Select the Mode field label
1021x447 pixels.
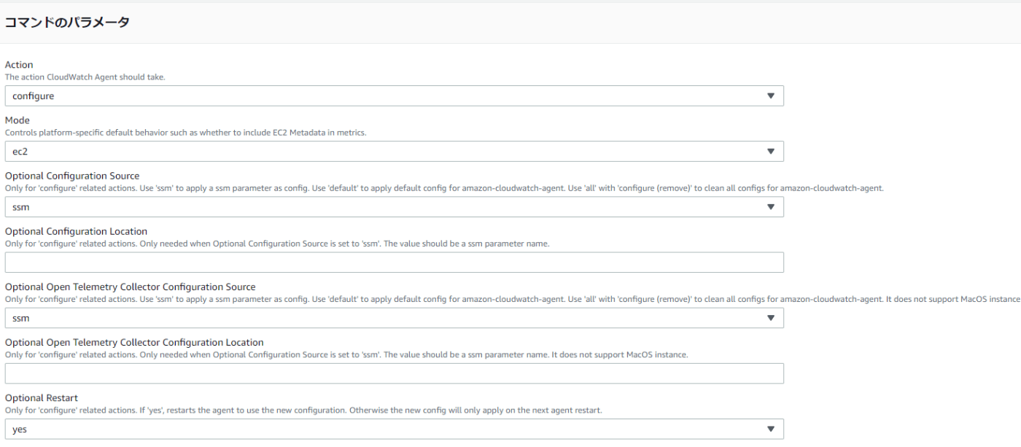click(x=18, y=120)
